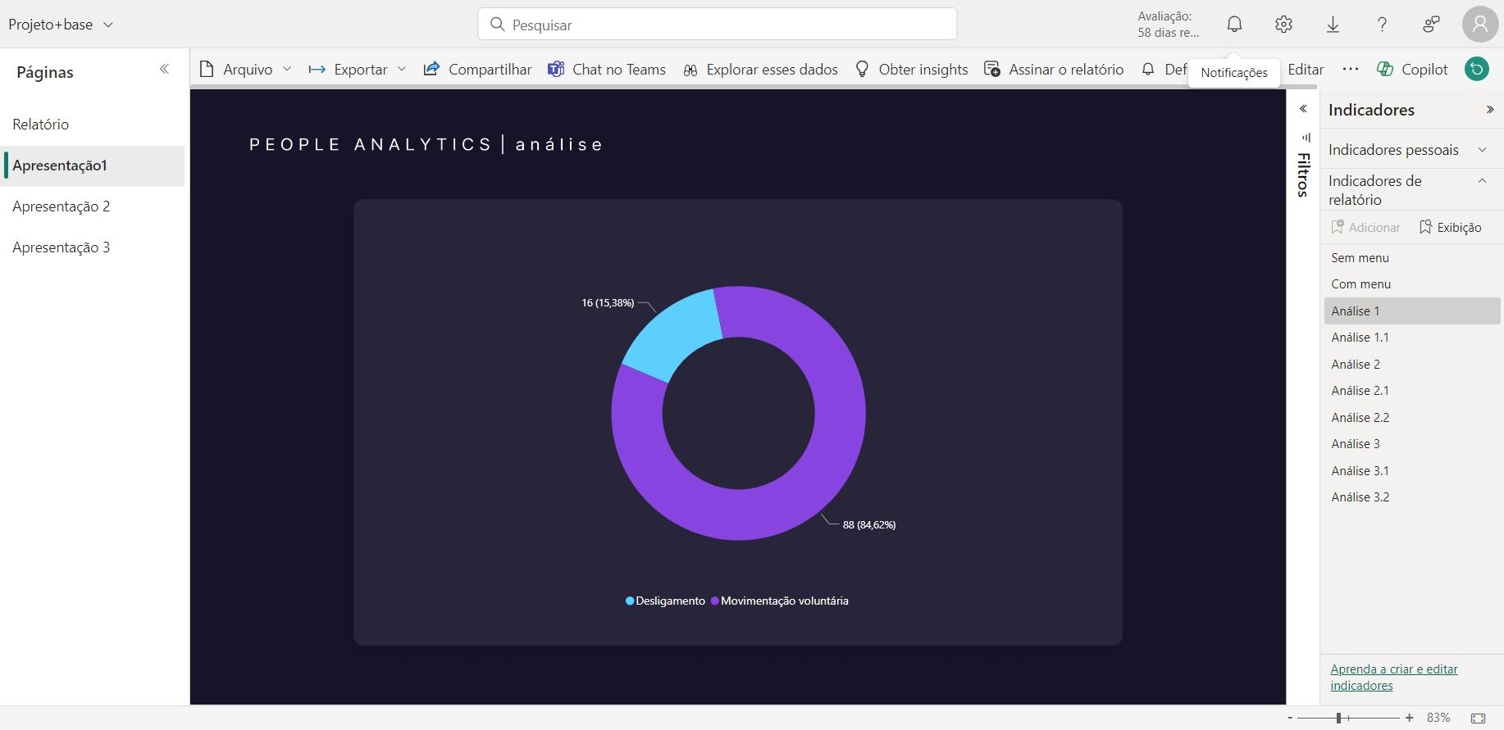Open Chat no Teams icon

point(556,69)
